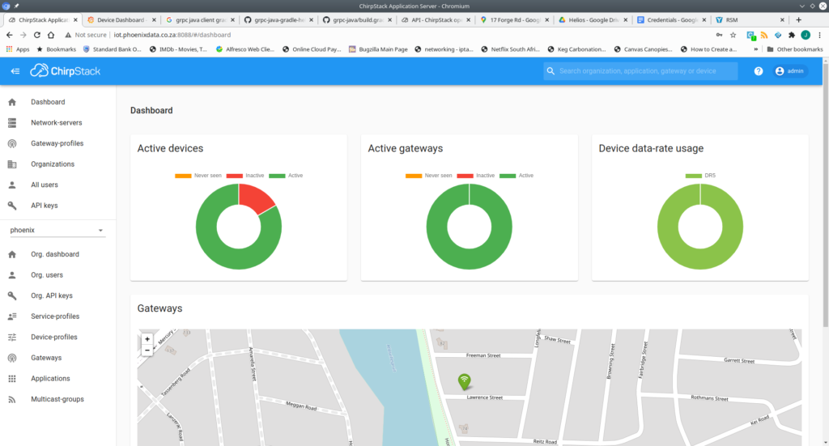Click the ChirpStack logo
Image resolution: width=829 pixels, height=446 pixels.
[65, 70]
